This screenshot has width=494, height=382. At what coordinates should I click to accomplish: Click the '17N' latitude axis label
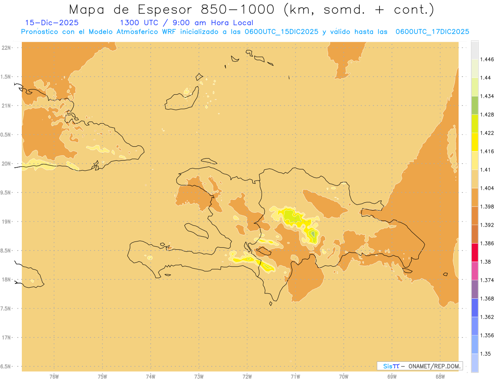[6, 337]
